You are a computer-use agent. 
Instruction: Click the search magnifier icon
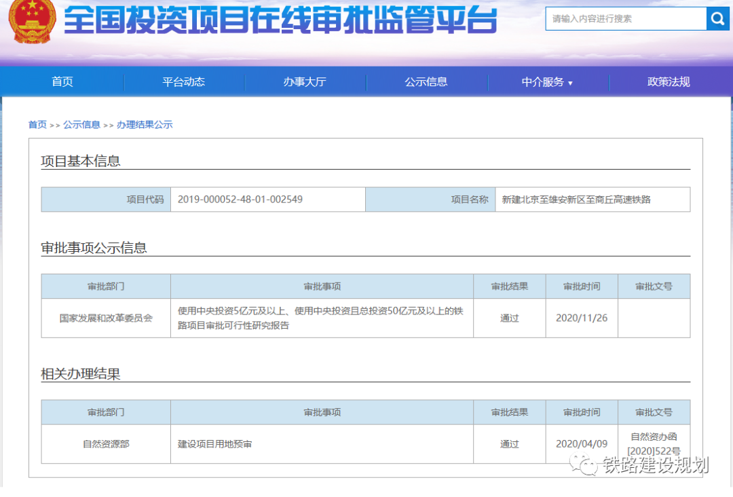tap(719, 18)
